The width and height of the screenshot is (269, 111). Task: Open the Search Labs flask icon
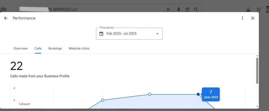[x=248, y=9]
